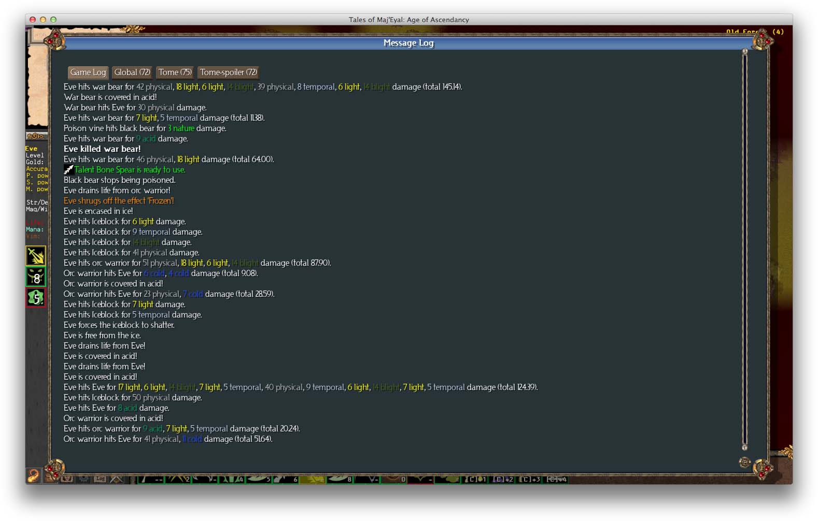This screenshot has height=521, width=818.
Task: Open the Tome (75) channel tab
Action: pyautogui.click(x=175, y=73)
